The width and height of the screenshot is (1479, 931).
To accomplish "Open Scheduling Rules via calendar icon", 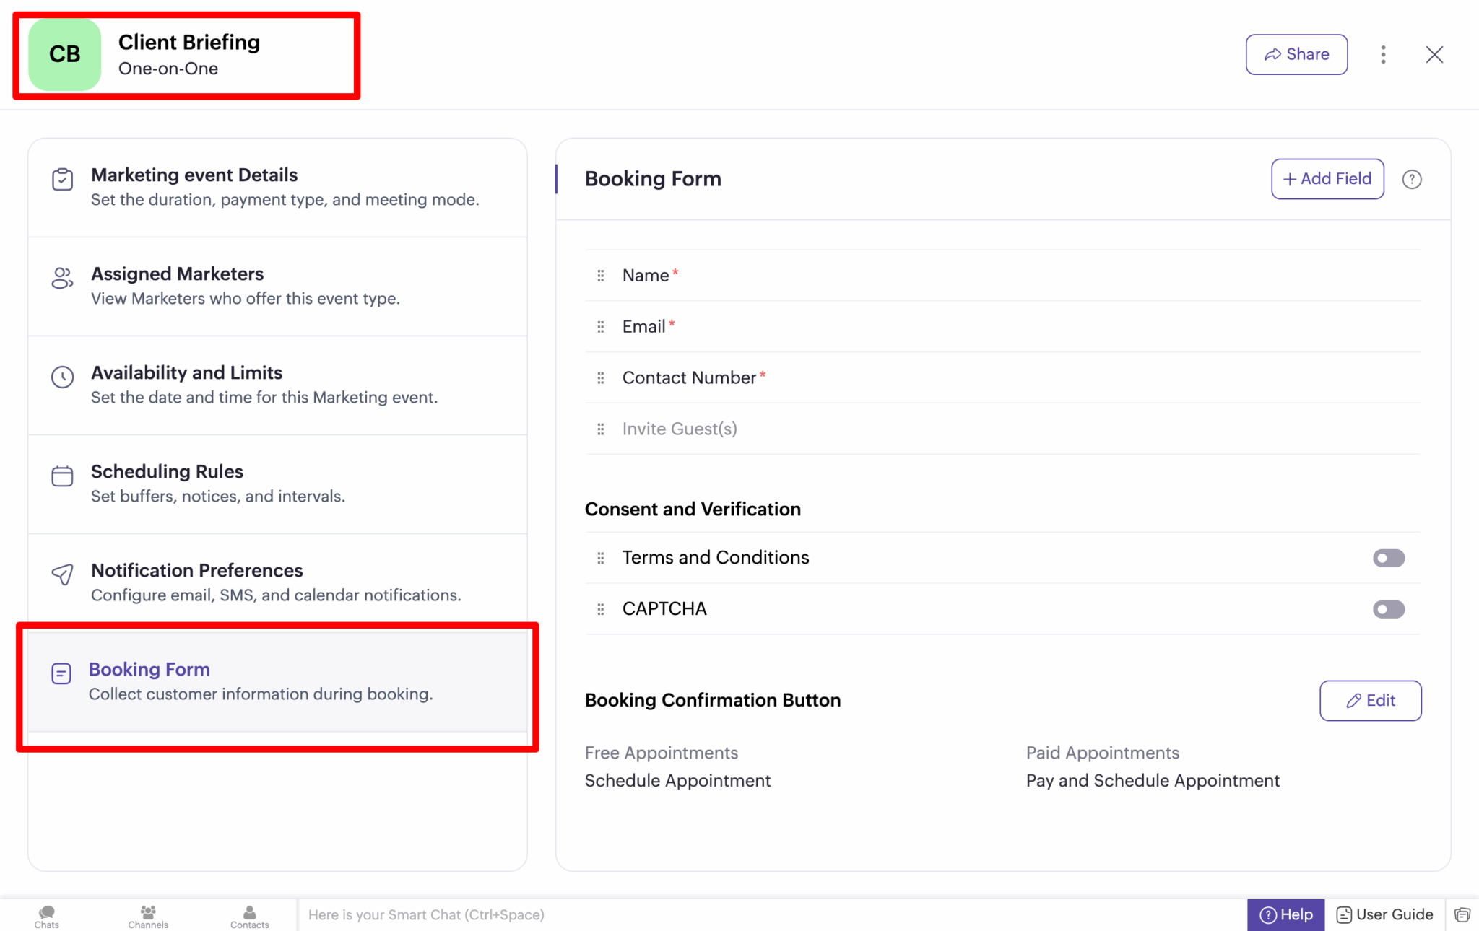I will click(x=62, y=476).
